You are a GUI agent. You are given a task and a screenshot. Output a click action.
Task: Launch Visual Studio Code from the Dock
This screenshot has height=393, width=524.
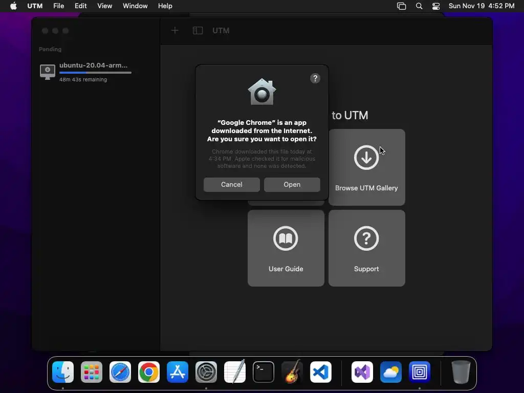[x=321, y=372]
